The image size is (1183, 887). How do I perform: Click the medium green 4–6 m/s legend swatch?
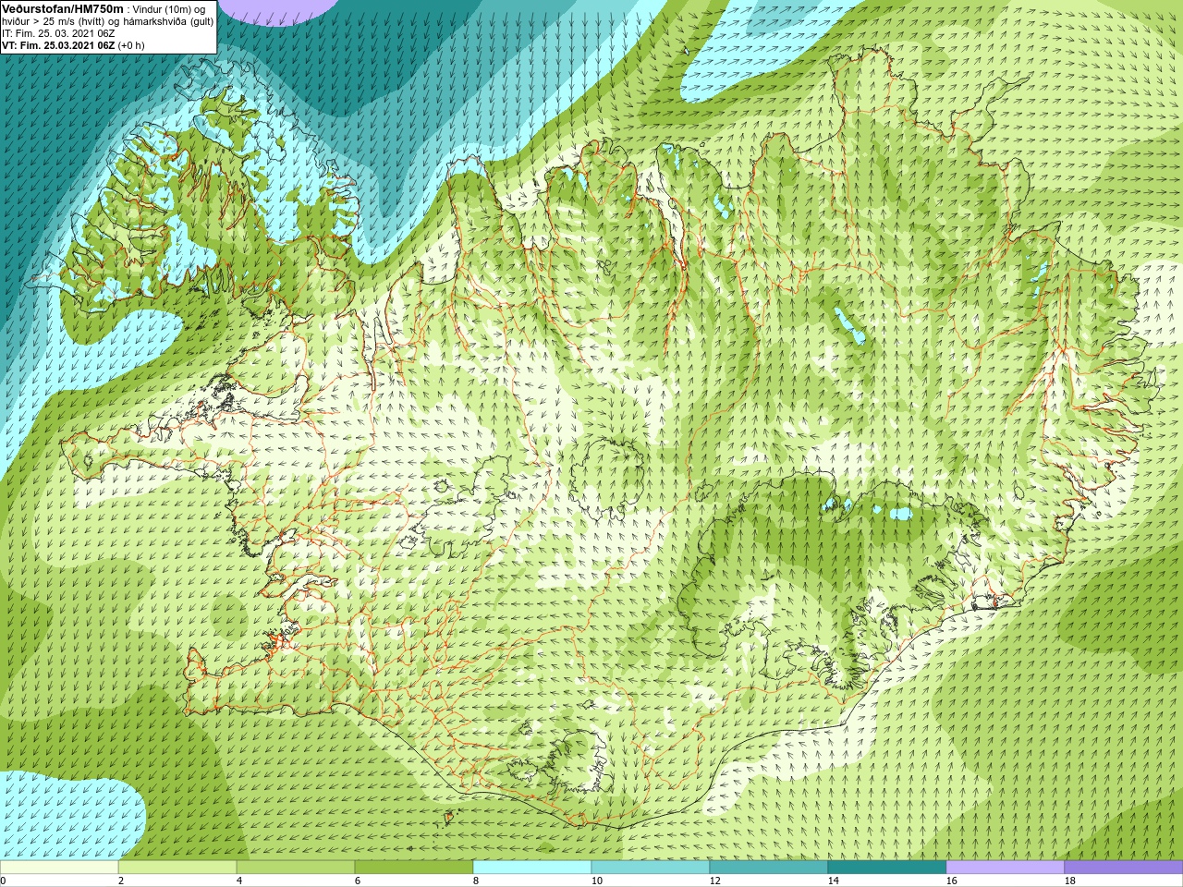click(296, 868)
